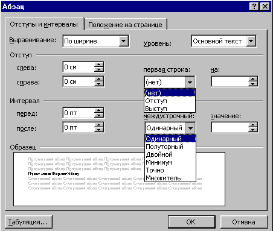This screenshot has width=273, height=231.
Task: Decrease the значение spacing value
Action: [x=253, y=130]
